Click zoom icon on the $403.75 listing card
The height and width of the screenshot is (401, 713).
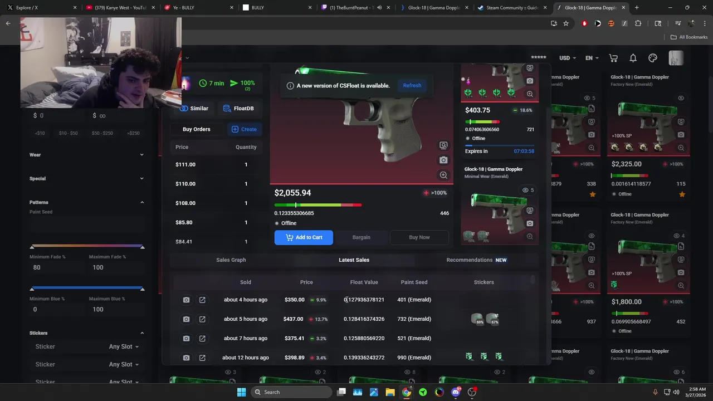(530, 94)
